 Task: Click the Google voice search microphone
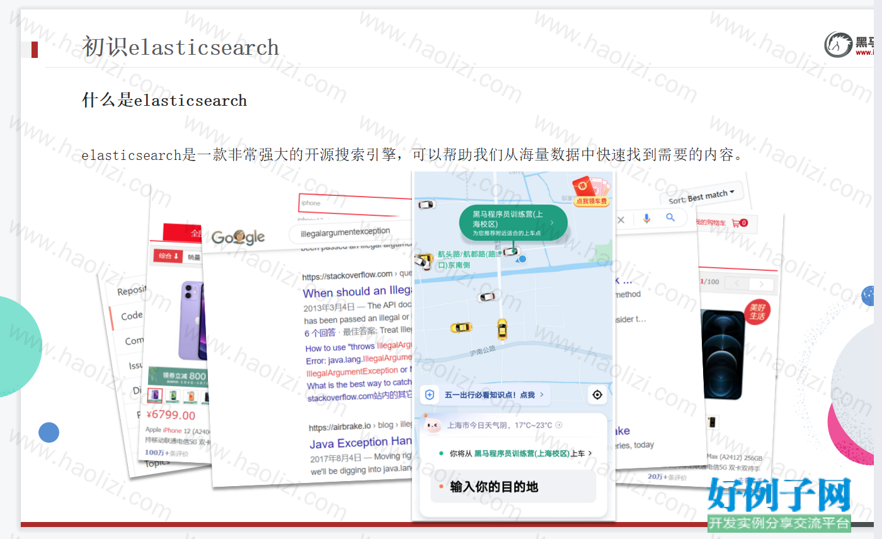pyautogui.click(x=646, y=218)
